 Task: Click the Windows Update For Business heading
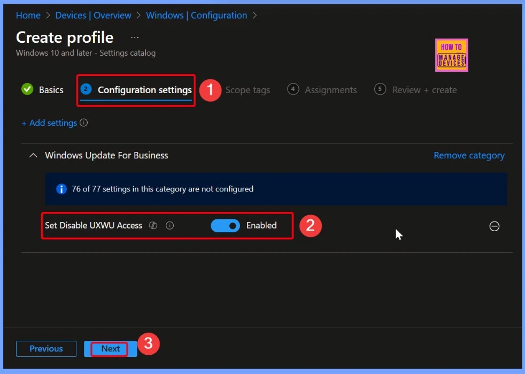click(106, 156)
